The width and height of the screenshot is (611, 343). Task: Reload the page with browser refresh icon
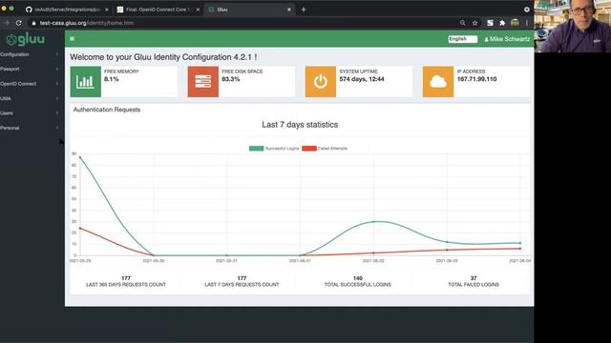(19, 23)
